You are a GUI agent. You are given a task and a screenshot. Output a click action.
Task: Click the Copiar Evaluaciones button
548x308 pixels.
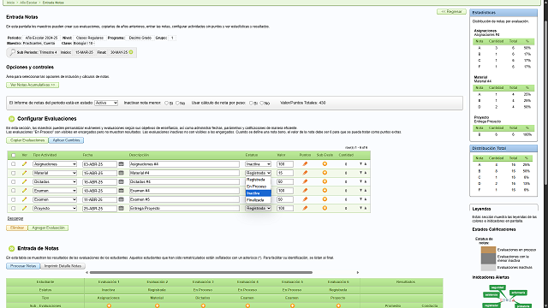(x=27, y=140)
